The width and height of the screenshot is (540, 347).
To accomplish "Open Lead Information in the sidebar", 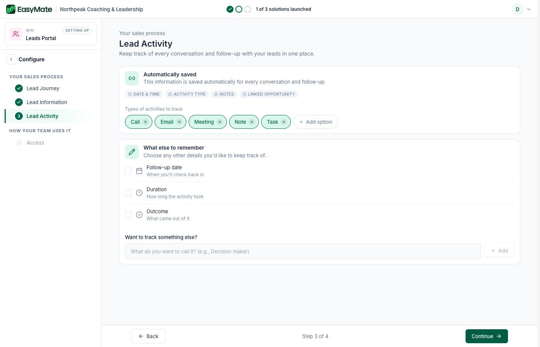I will [x=49, y=102].
